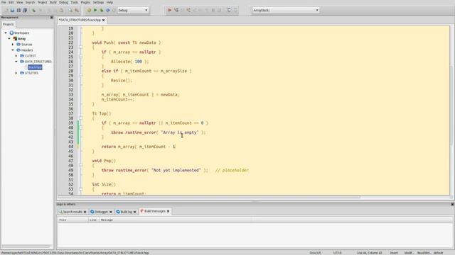Open the Debug build target dropdown
The width and height of the screenshot is (455, 255).
click(133, 10)
